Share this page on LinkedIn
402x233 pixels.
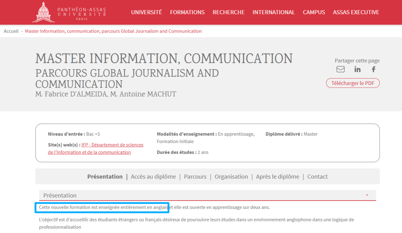357,69
